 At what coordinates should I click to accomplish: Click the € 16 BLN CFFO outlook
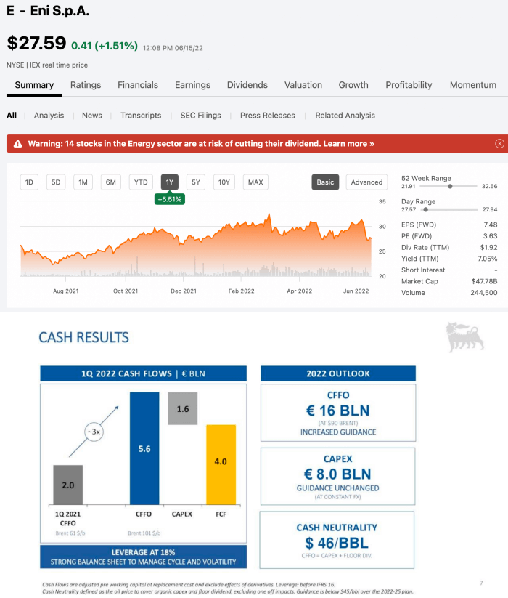coord(337,411)
